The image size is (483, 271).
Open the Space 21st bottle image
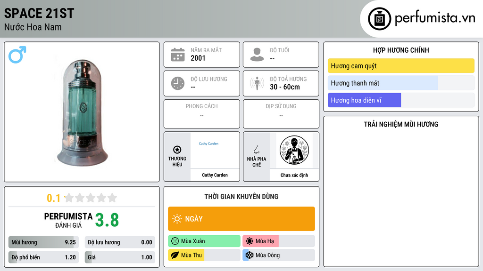(82, 112)
